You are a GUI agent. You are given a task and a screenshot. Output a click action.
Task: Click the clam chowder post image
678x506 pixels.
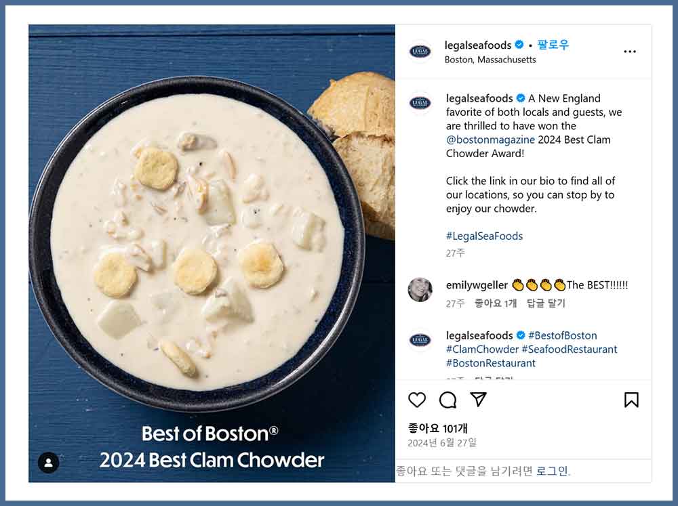pyautogui.click(x=212, y=253)
